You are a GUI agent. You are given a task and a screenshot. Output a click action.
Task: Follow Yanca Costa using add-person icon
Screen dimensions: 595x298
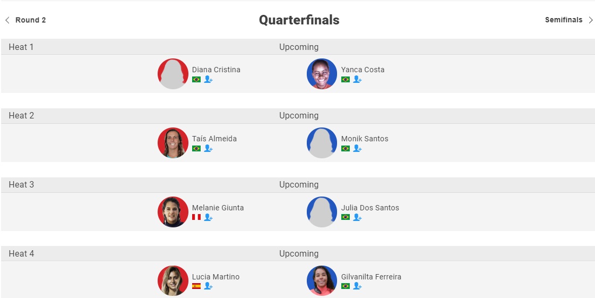[x=357, y=79]
